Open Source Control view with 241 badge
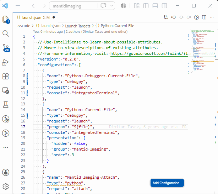 pyautogui.click(x=6, y=48)
